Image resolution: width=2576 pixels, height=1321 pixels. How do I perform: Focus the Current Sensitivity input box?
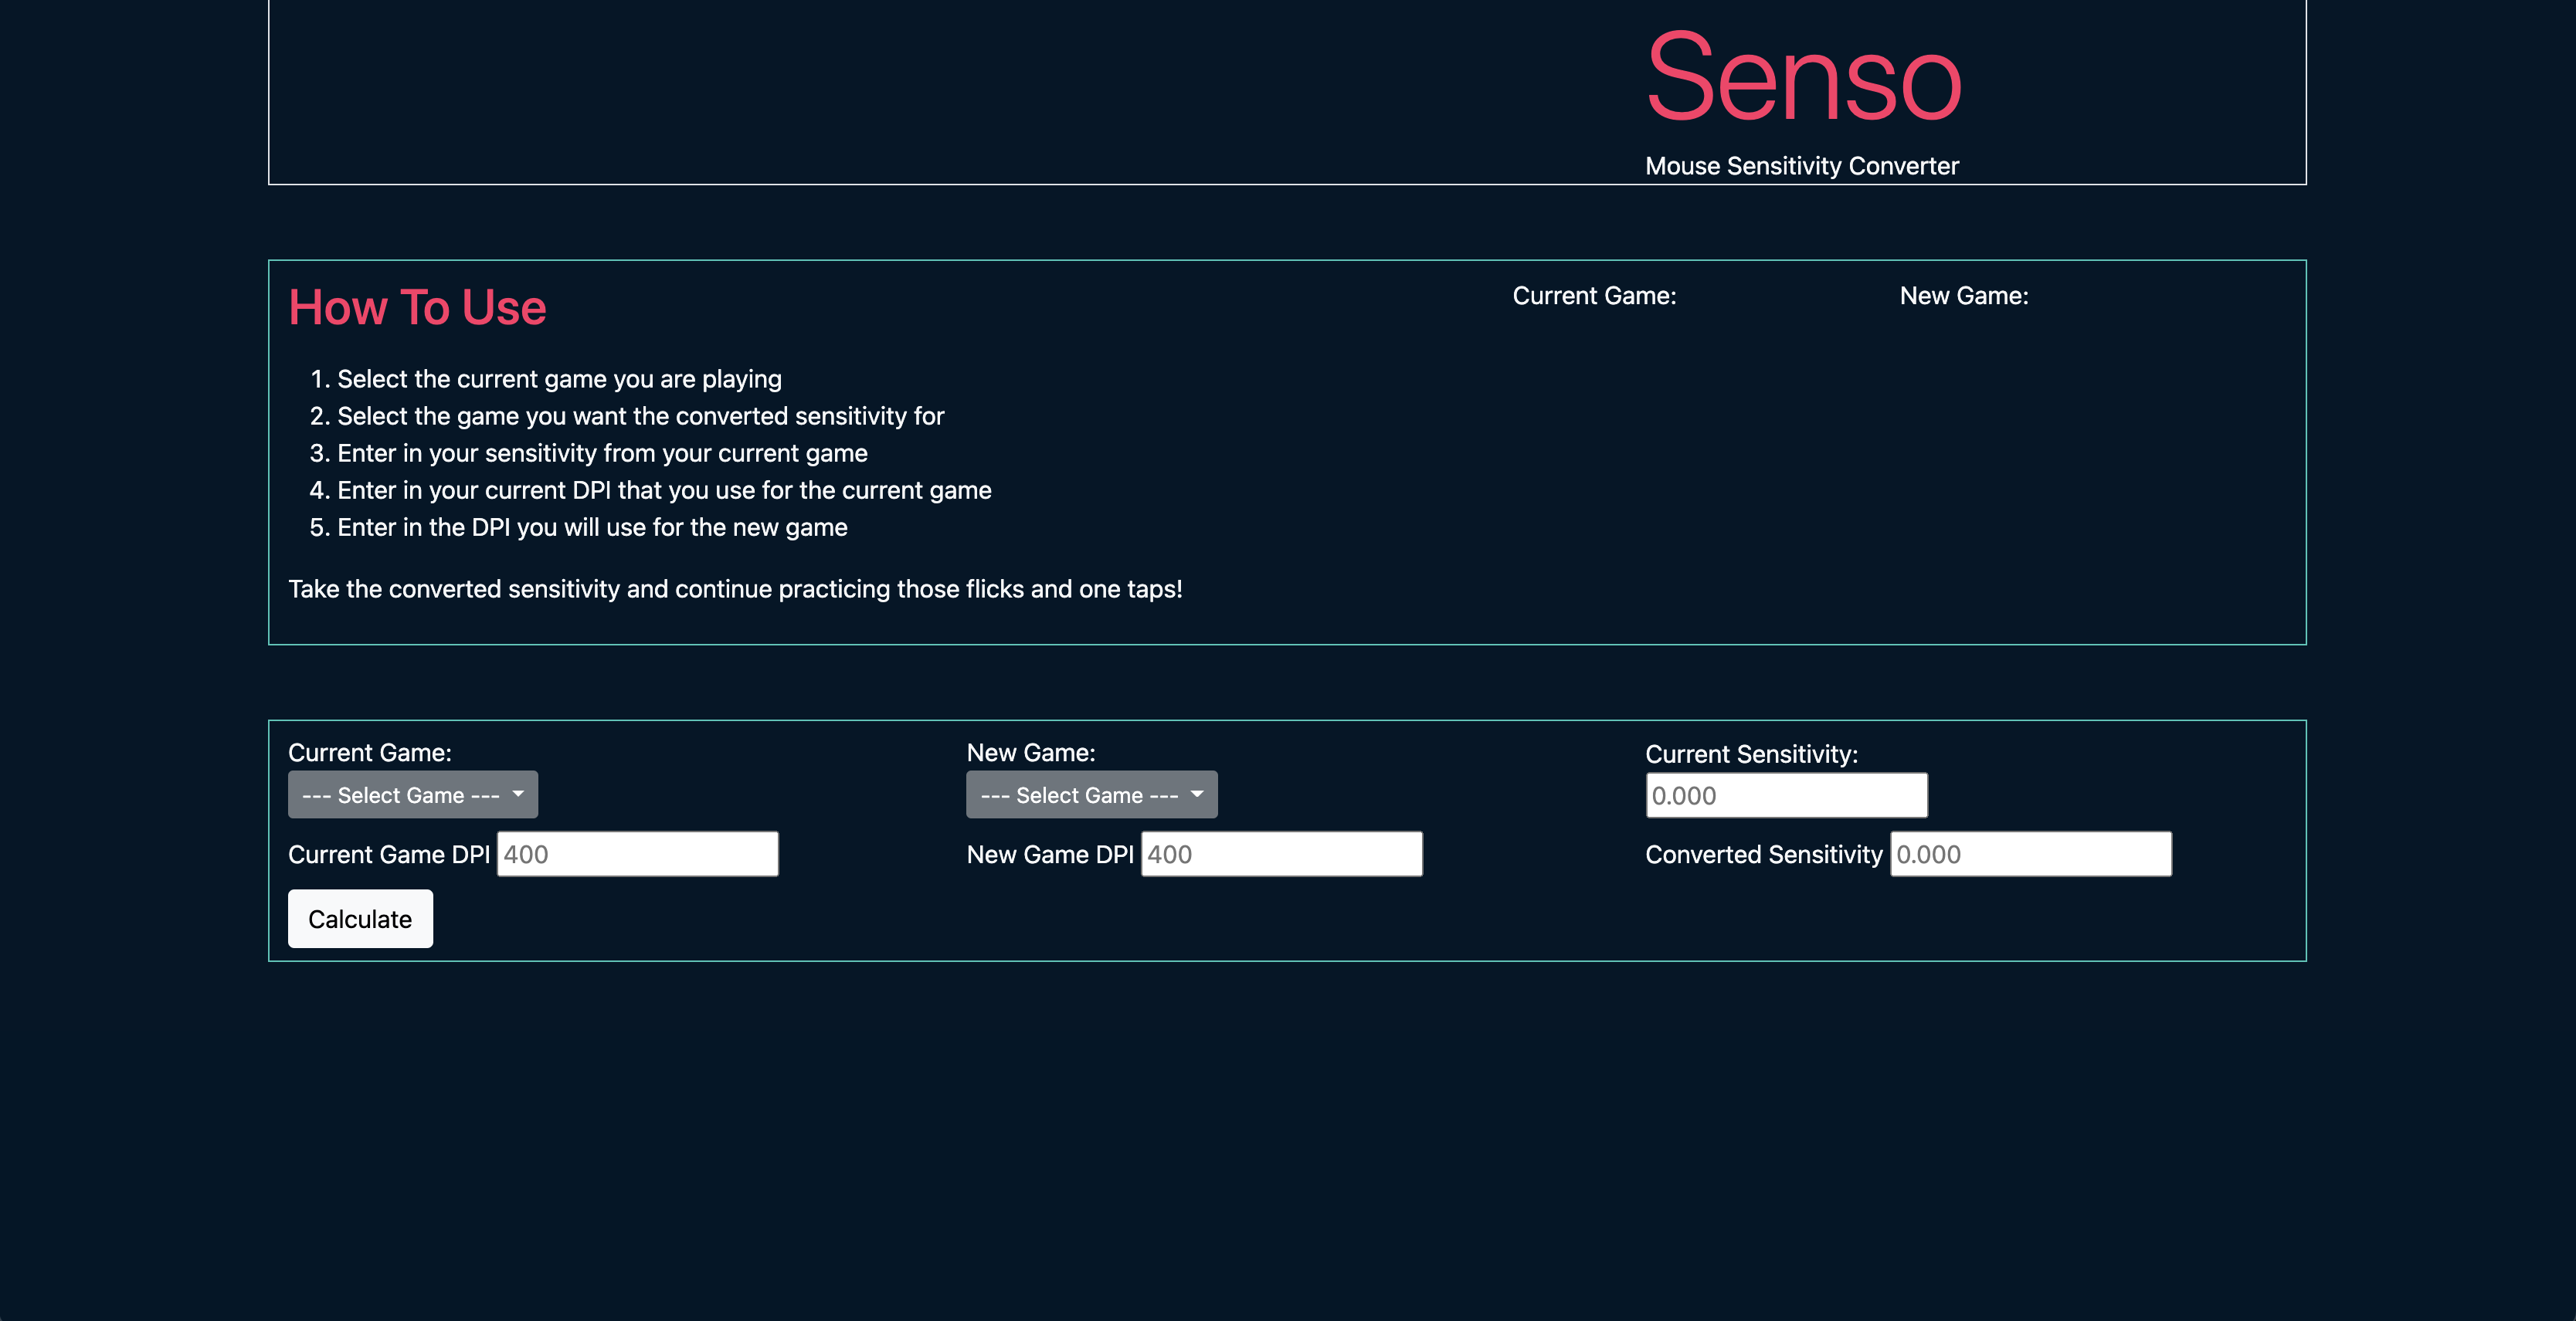coord(1786,795)
